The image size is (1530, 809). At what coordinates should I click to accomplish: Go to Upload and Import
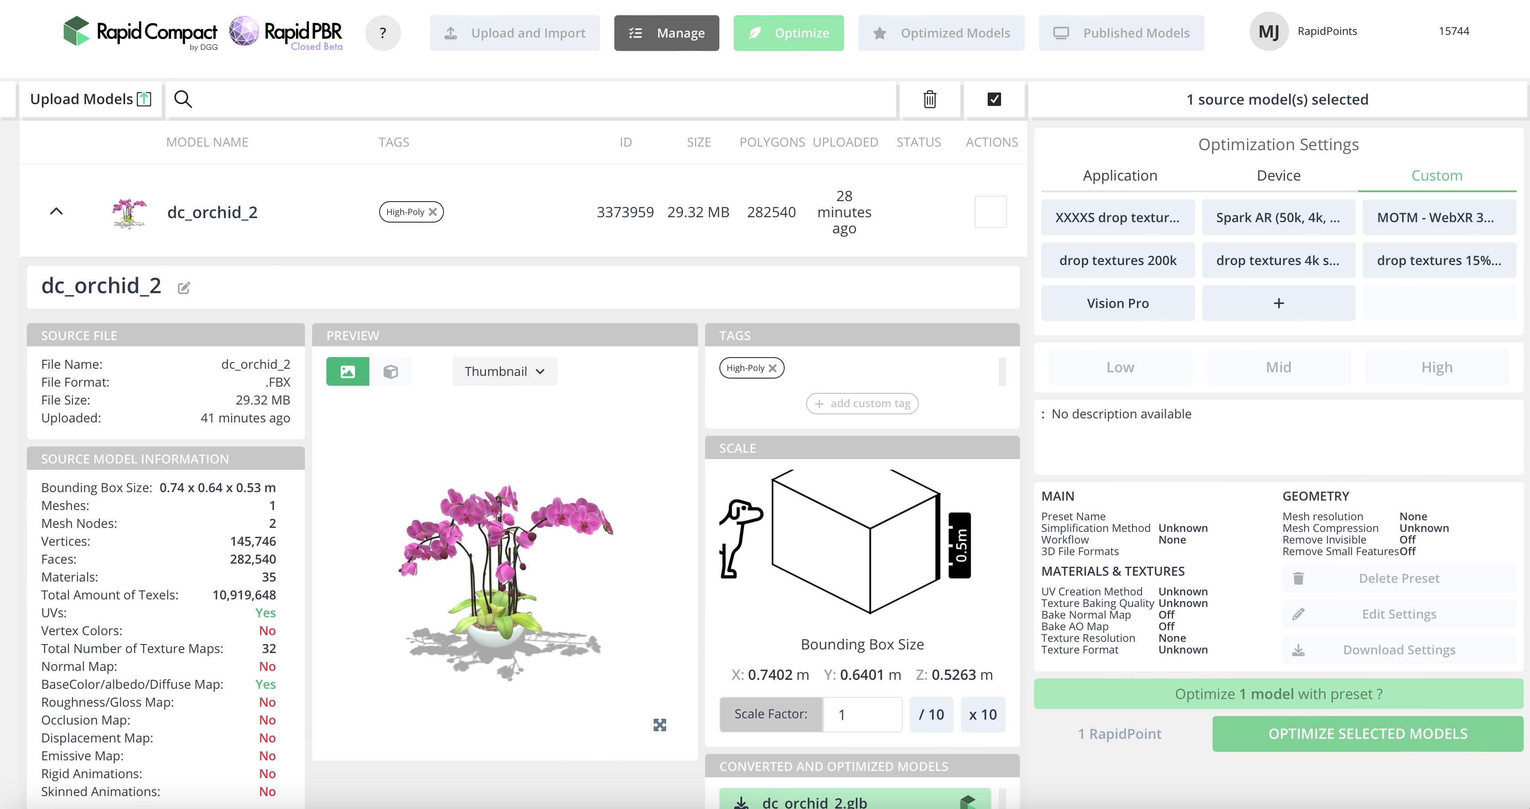click(x=514, y=33)
